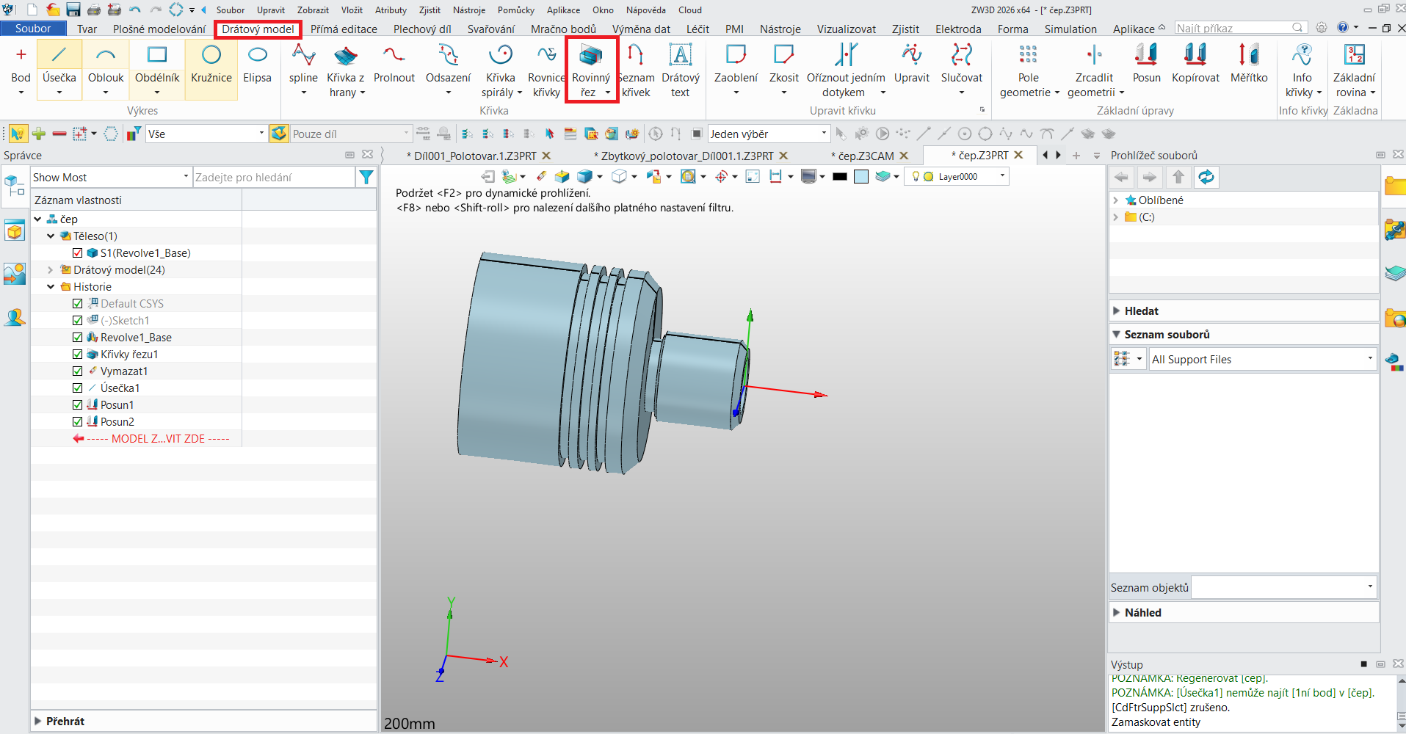This screenshot has width=1406, height=734.
Task: Switch to the Plošné modelování ribbon tab
Action: 159,29
